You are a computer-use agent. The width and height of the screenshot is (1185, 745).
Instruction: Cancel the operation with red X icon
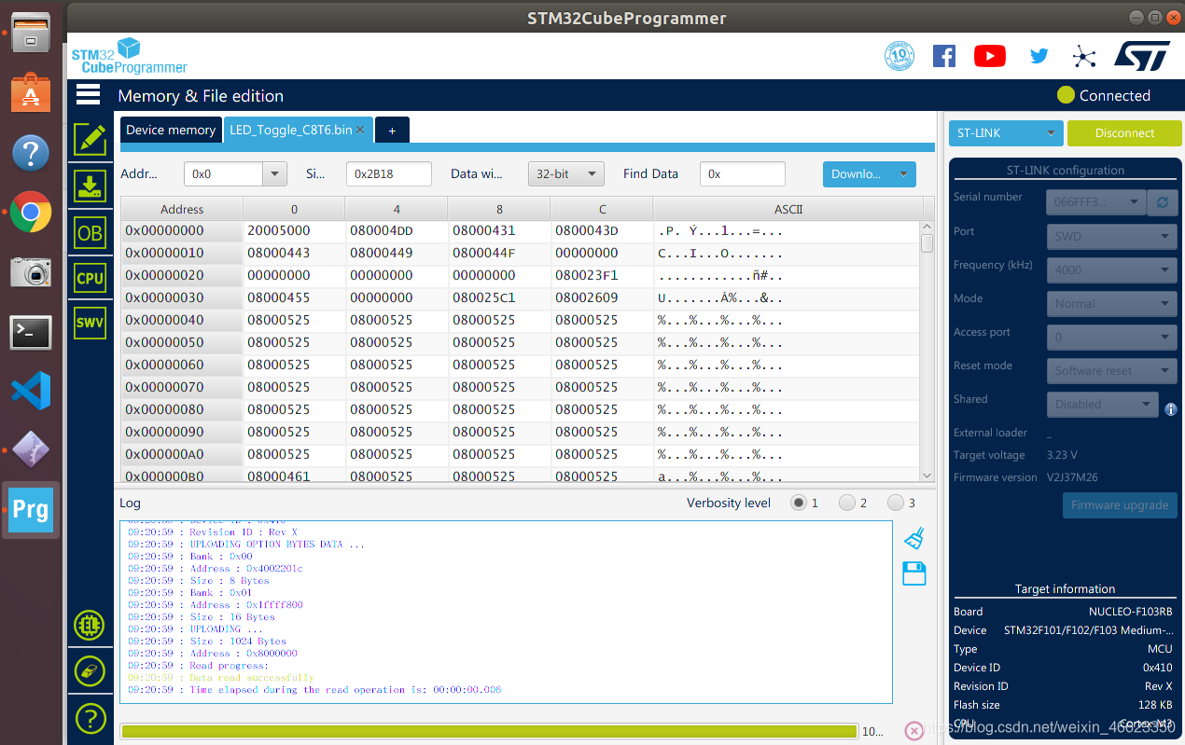pos(914,731)
